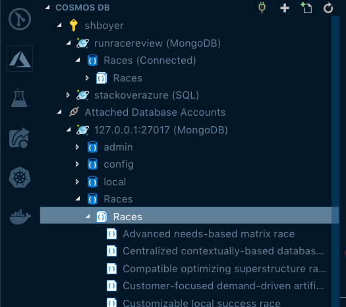Click the new document icon in header
This screenshot has height=307, width=346.
[x=306, y=8]
